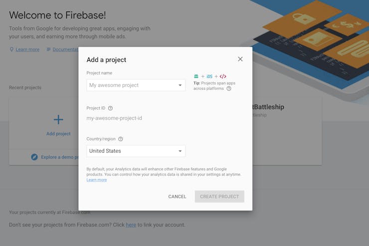
Task: Click the help icon beside platforms tip
Action: pos(229,88)
